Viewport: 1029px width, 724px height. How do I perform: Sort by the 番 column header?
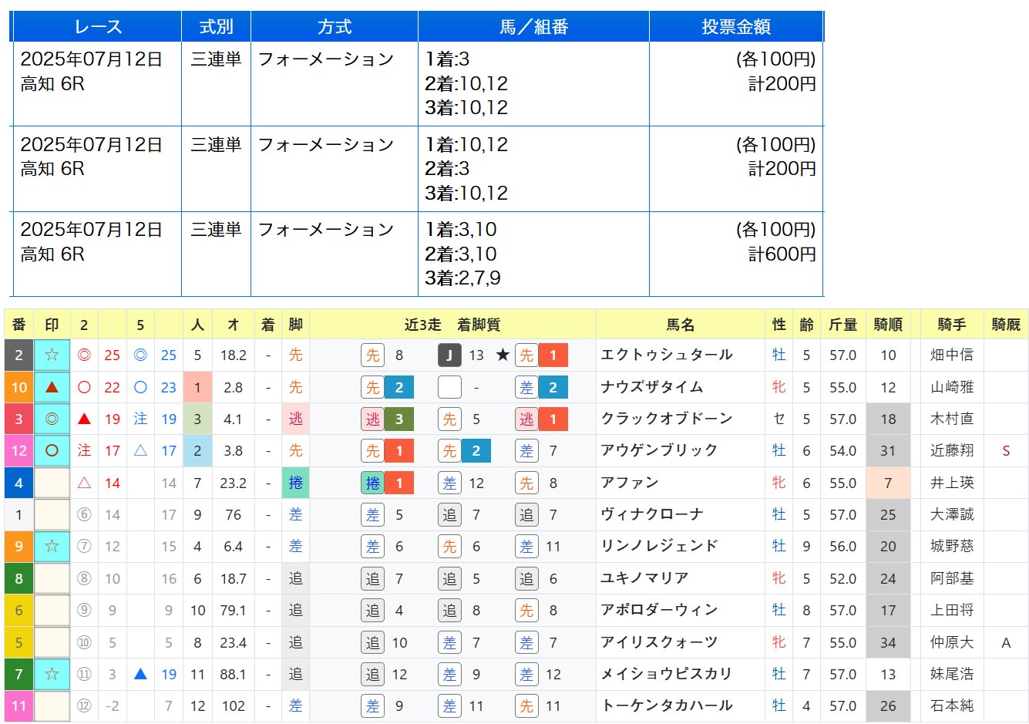click(x=19, y=325)
